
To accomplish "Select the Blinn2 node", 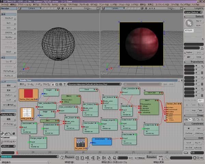I will [x=71, y=99].
